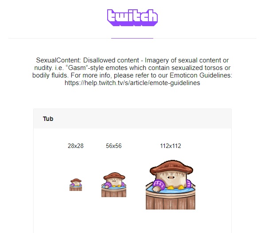Click the mushroom face in the large emote

pyautogui.click(x=171, y=178)
